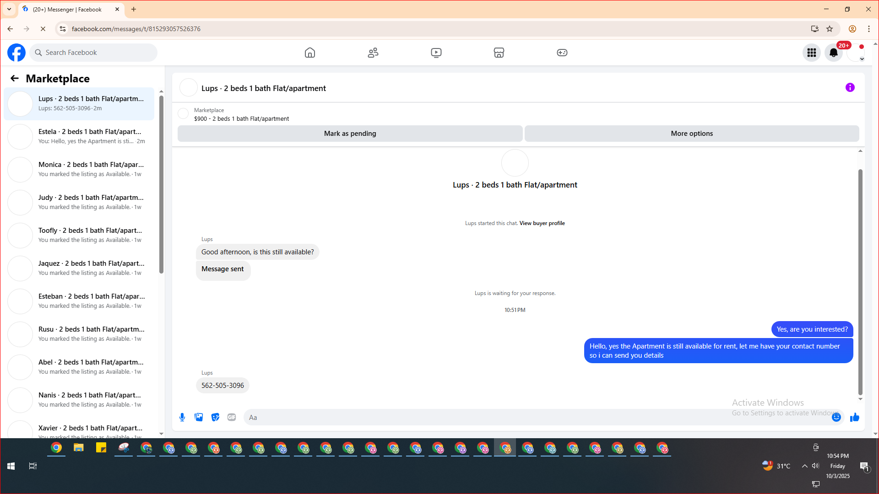Image resolution: width=879 pixels, height=494 pixels.
Task: Open the Estela conversation
Action: point(79,136)
